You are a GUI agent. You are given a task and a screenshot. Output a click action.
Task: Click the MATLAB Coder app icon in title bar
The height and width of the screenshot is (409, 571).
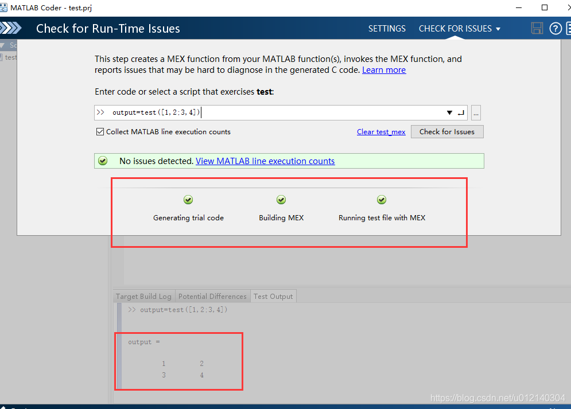click(x=3, y=7)
